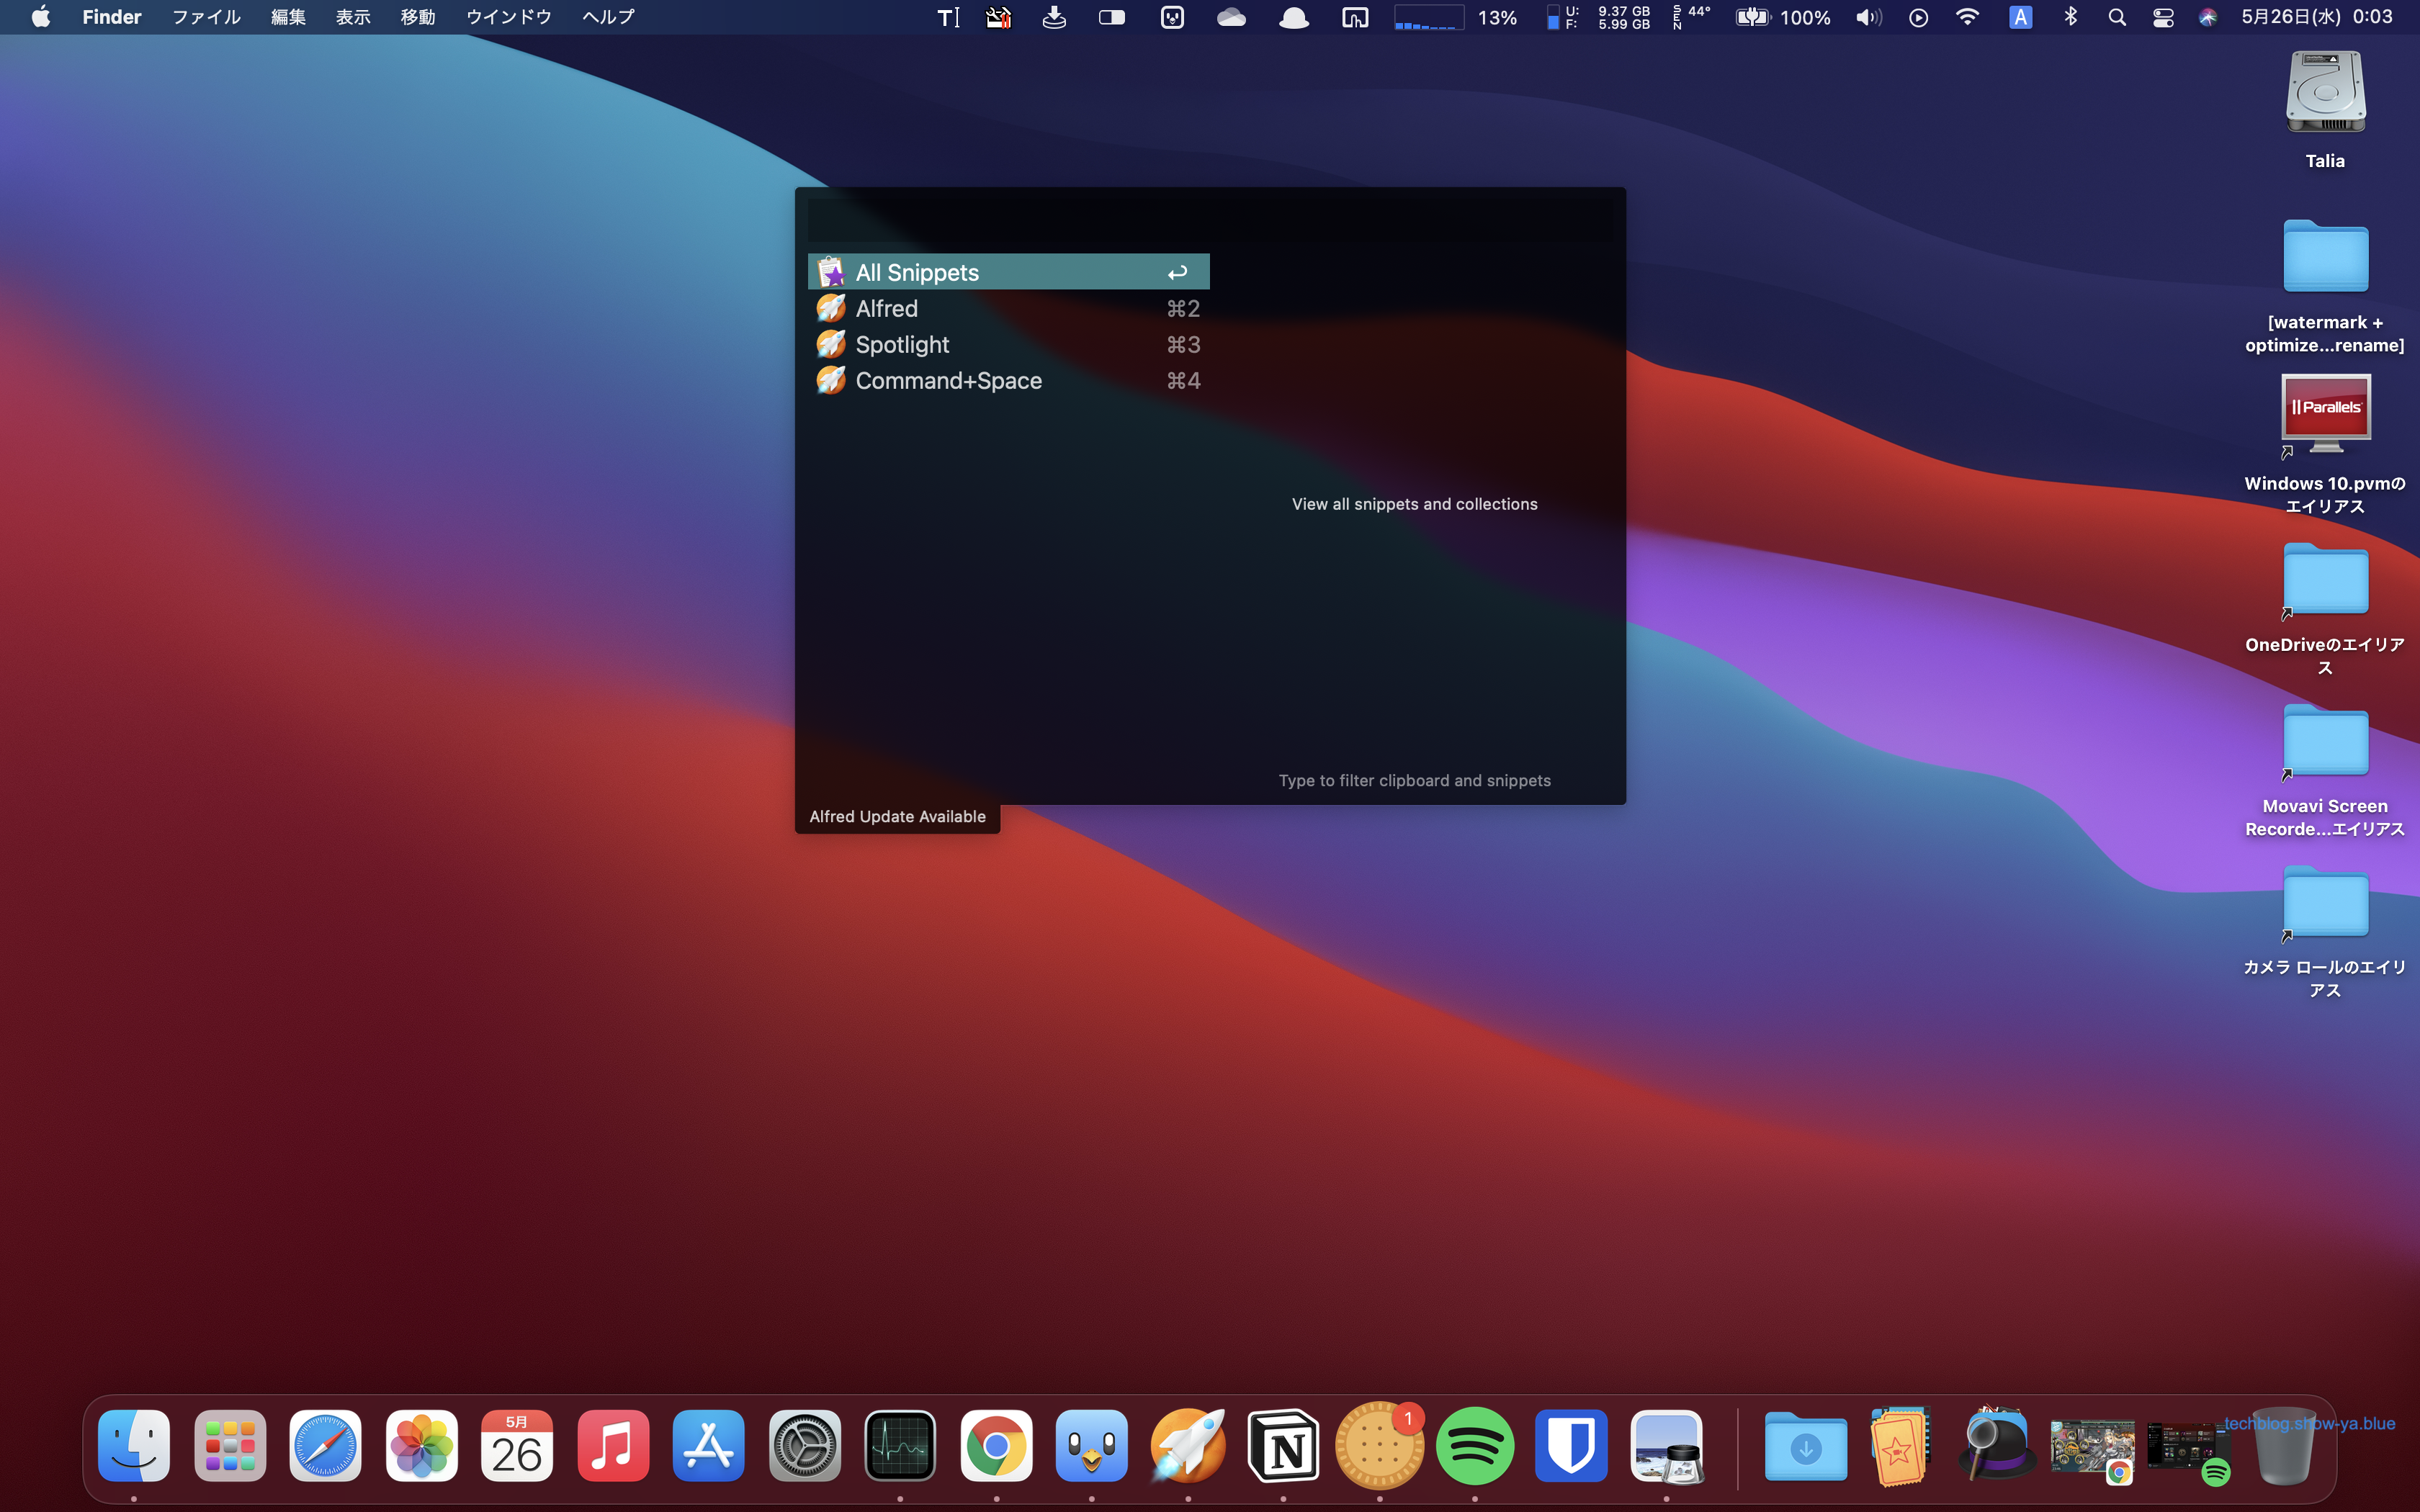Image resolution: width=2420 pixels, height=1512 pixels.
Task: Open Spotlight search magnifier in menu bar
Action: pos(2116,17)
